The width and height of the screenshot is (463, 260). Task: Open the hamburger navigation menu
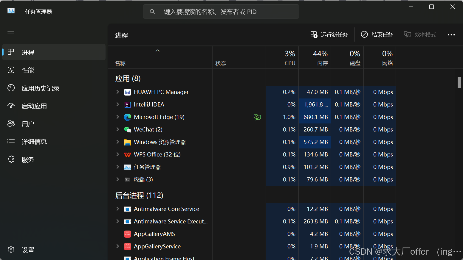pos(11,34)
